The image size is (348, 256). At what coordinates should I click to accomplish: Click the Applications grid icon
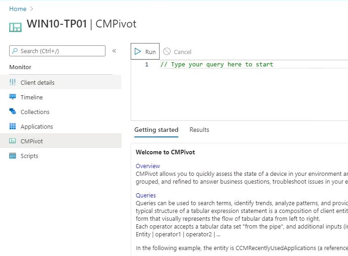pos(12,126)
